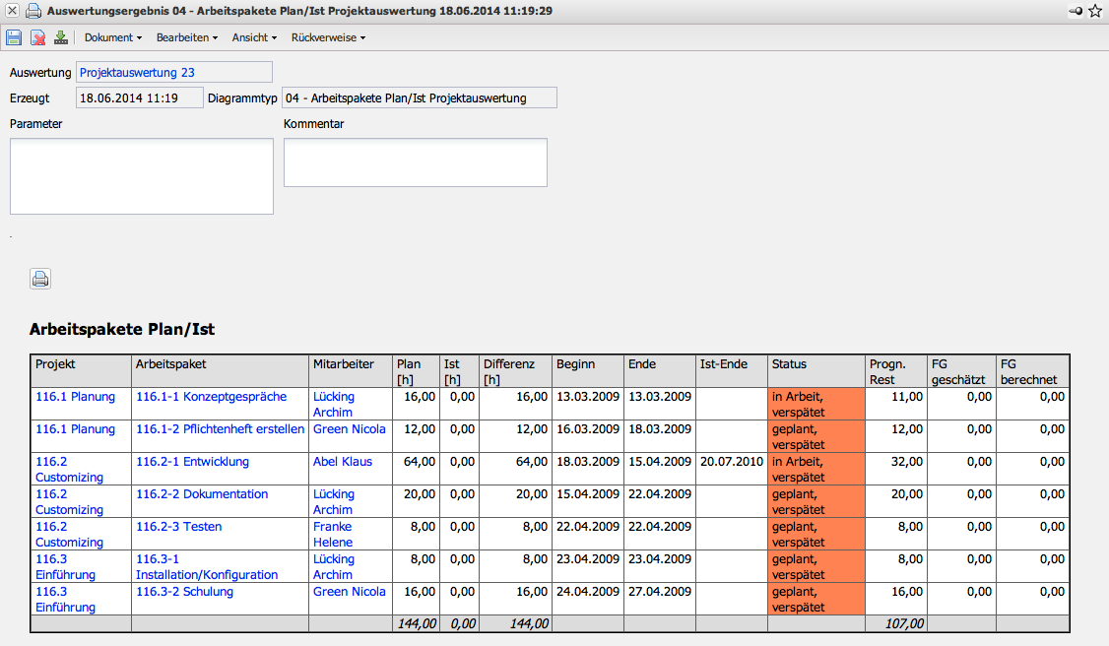Pin the window using the pushpin icon
The image size is (1109, 646).
pyautogui.click(x=1076, y=11)
